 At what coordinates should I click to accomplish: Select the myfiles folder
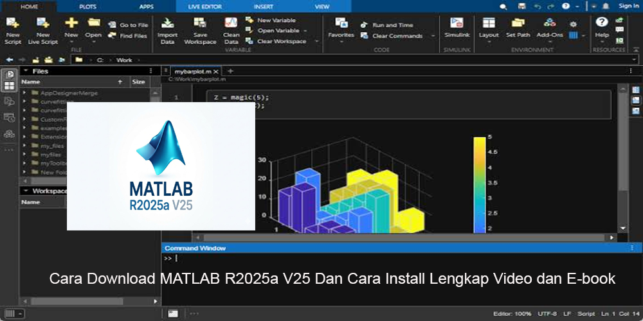click(x=50, y=154)
